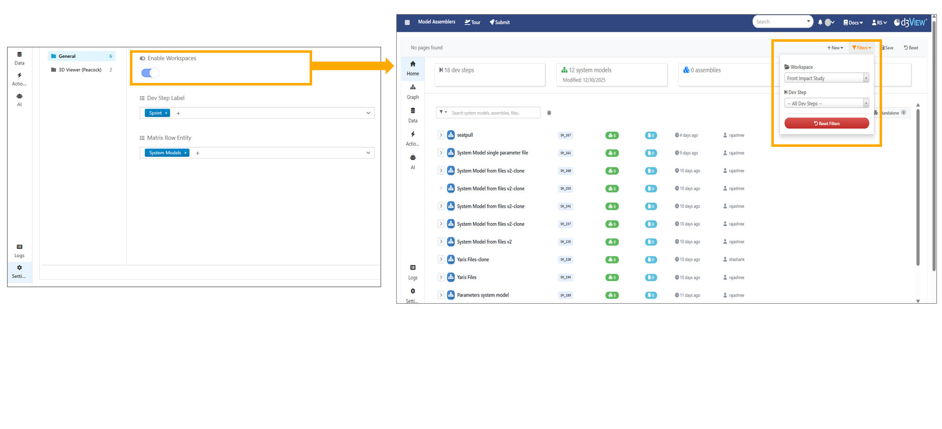Open the AI robot icon in right panel sidebar
This screenshot has width=942, height=429.
pos(413,162)
